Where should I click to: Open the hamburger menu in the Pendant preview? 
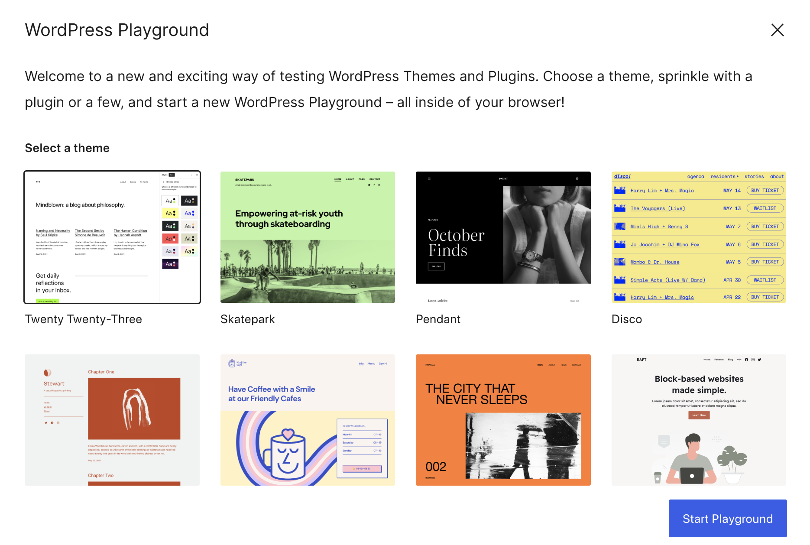pyautogui.click(x=429, y=178)
